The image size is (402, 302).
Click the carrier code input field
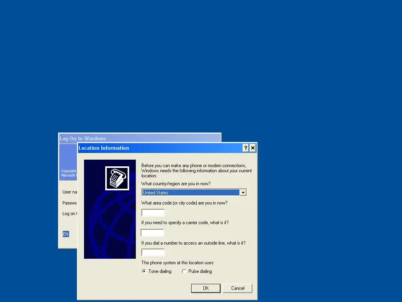pyautogui.click(x=152, y=233)
